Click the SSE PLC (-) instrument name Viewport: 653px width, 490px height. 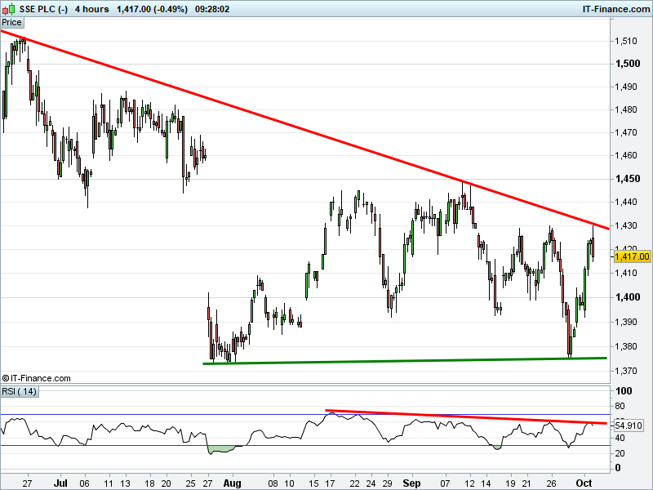(x=43, y=9)
